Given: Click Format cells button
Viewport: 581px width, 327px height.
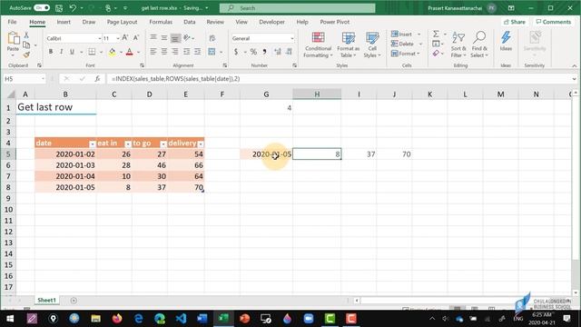Looking at the screenshot, I should [406, 54].
